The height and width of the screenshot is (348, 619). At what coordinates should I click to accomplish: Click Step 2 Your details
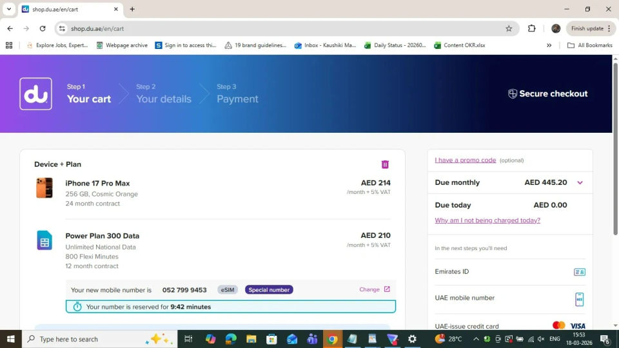(x=163, y=93)
